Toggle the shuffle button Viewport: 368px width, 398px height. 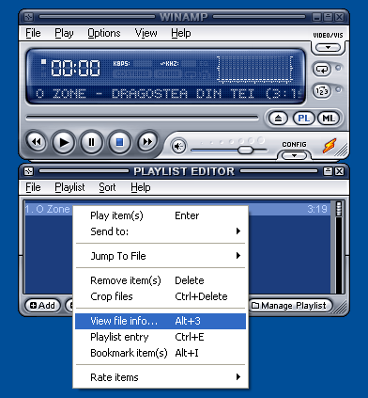321,91
